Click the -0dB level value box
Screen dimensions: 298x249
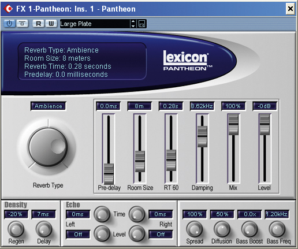265,106
